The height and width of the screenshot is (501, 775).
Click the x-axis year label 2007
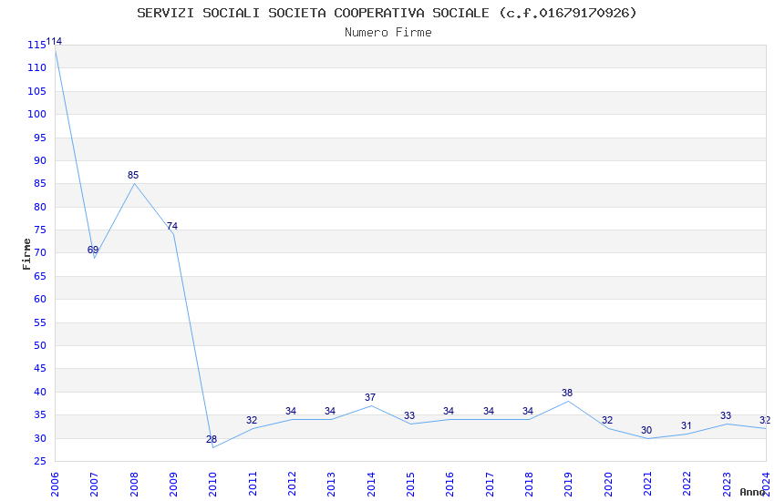tap(95, 484)
